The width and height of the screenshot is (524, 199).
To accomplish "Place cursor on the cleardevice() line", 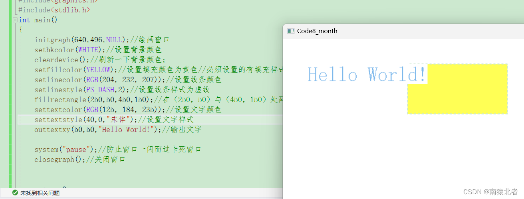I will [x=100, y=60].
